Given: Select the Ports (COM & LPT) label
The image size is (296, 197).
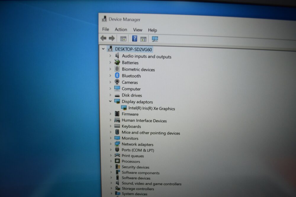Looking at the screenshot, I should click(x=138, y=150).
